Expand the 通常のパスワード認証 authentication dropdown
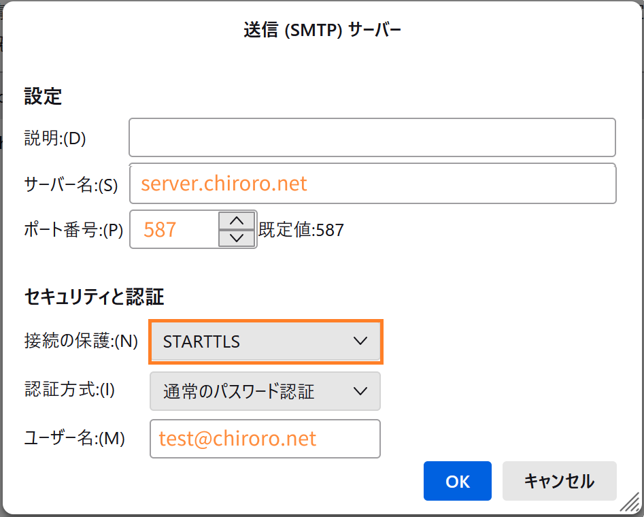The width and height of the screenshot is (644, 517). [265, 391]
